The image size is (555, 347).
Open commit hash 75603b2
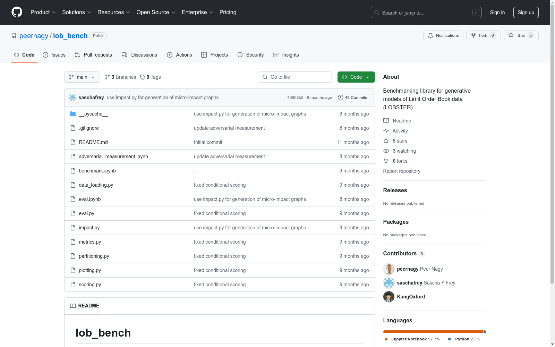[295, 98]
